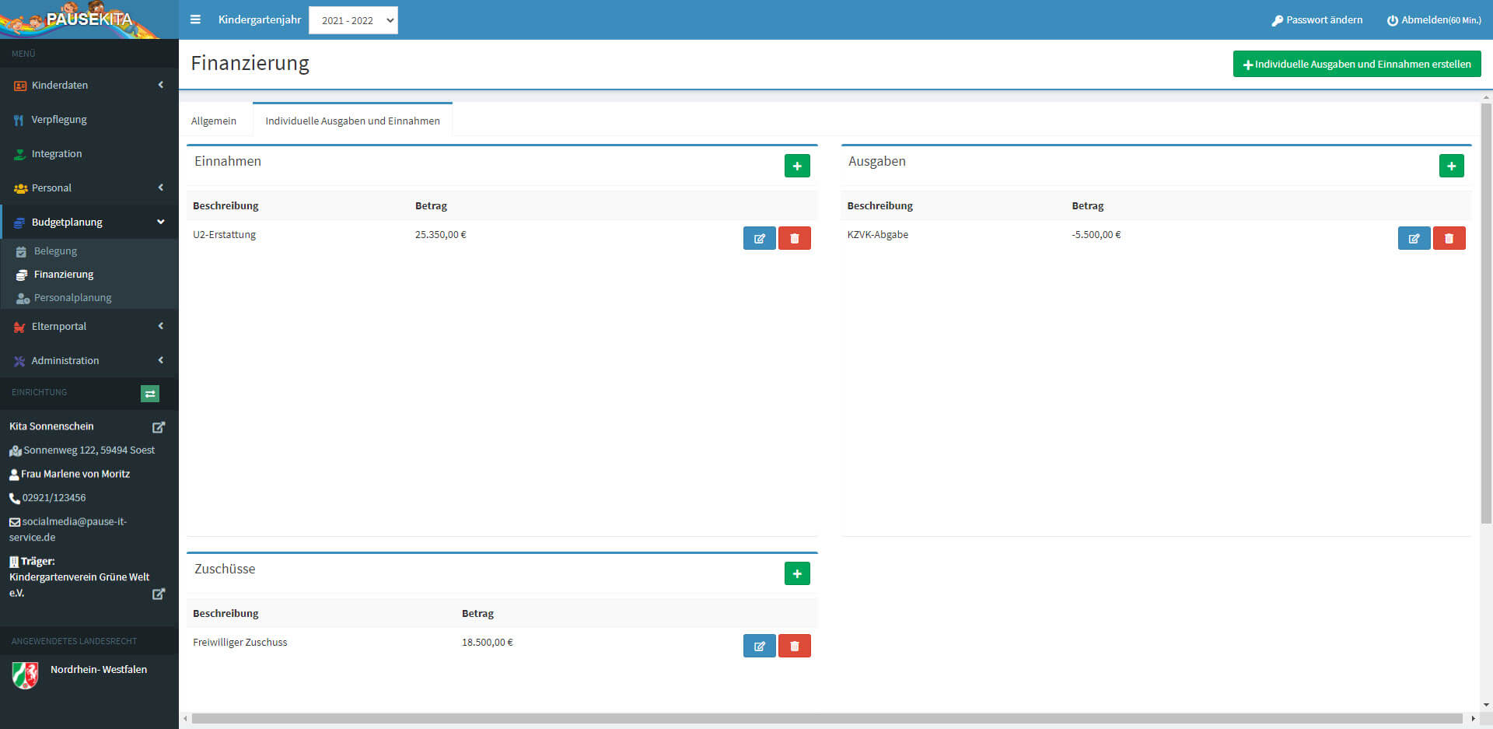The image size is (1493, 729).
Task: Switch facility using green Einrichtung swap button
Action: (x=150, y=394)
